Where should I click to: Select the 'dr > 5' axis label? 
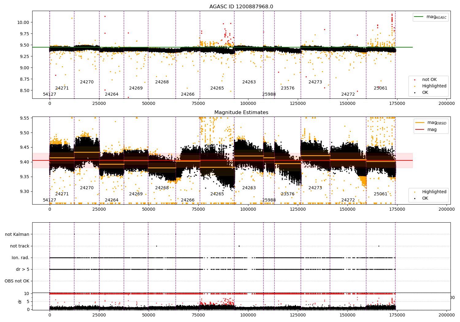tap(23, 269)
